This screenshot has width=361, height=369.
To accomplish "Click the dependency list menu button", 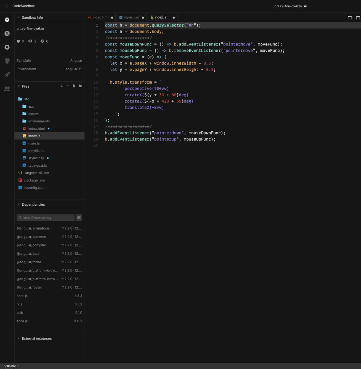I will (x=79, y=218).
